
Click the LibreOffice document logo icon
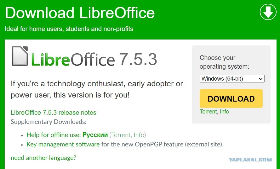coord(20,56)
